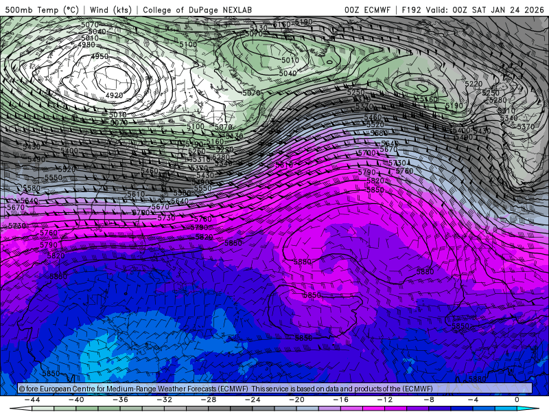
Task: Click the -4 temperature scale label
Action: click(473, 400)
